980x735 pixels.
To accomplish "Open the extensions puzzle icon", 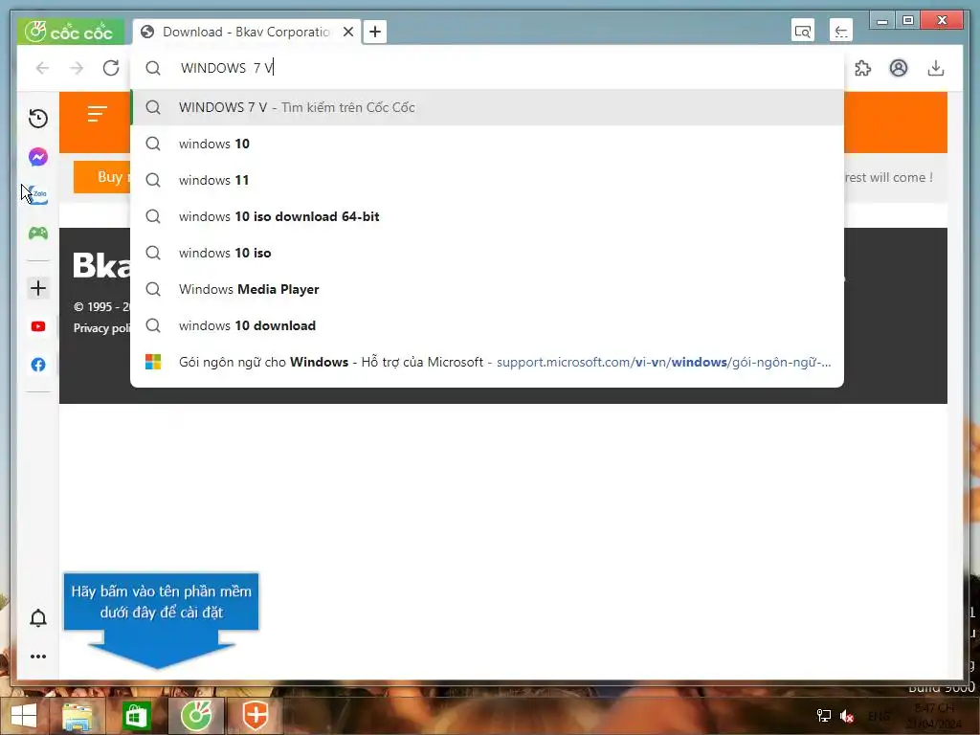I will (x=862, y=68).
